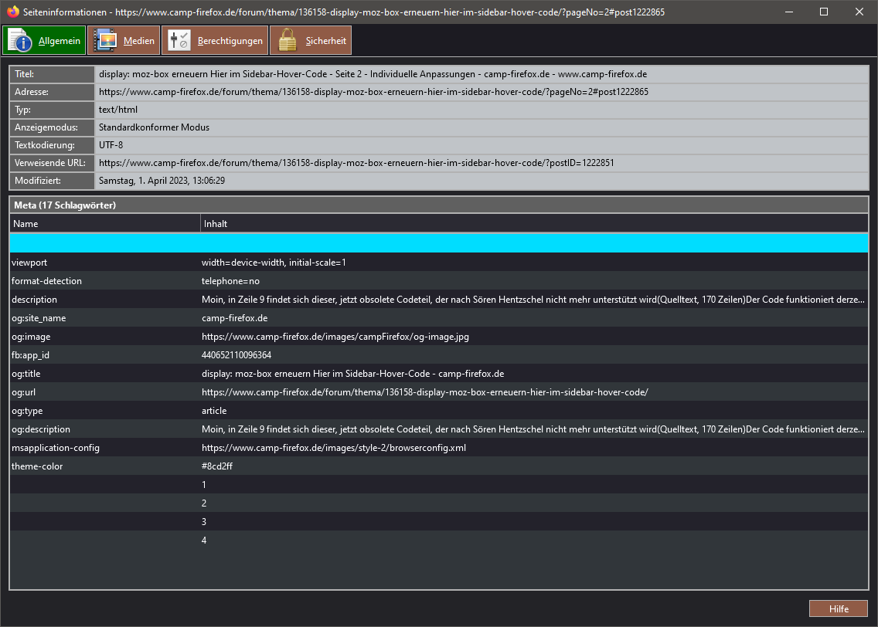Click the Firefox logo in title bar

coord(12,12)
